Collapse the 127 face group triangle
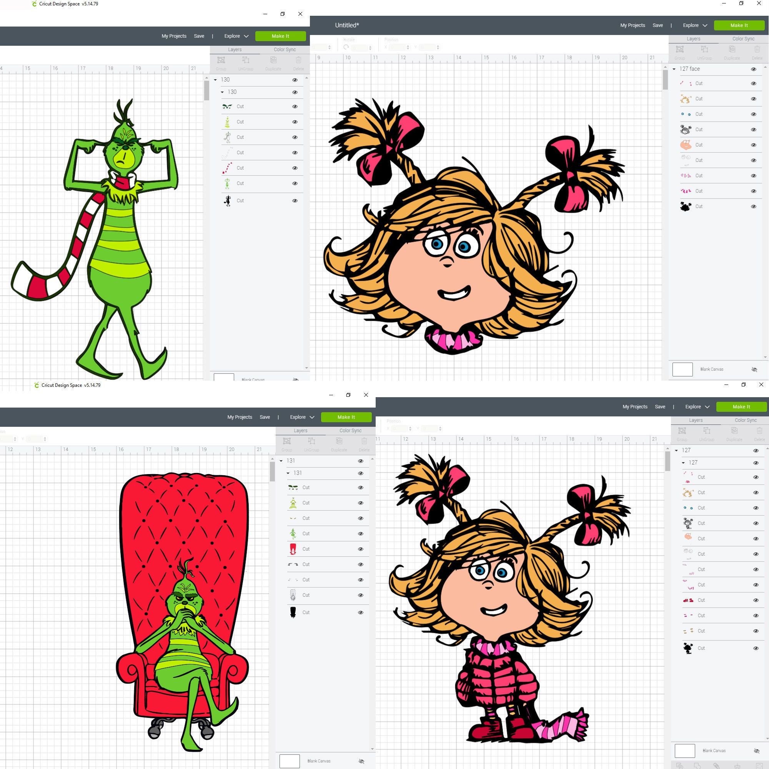The image size is (769, 769). (x=674, y=69)
